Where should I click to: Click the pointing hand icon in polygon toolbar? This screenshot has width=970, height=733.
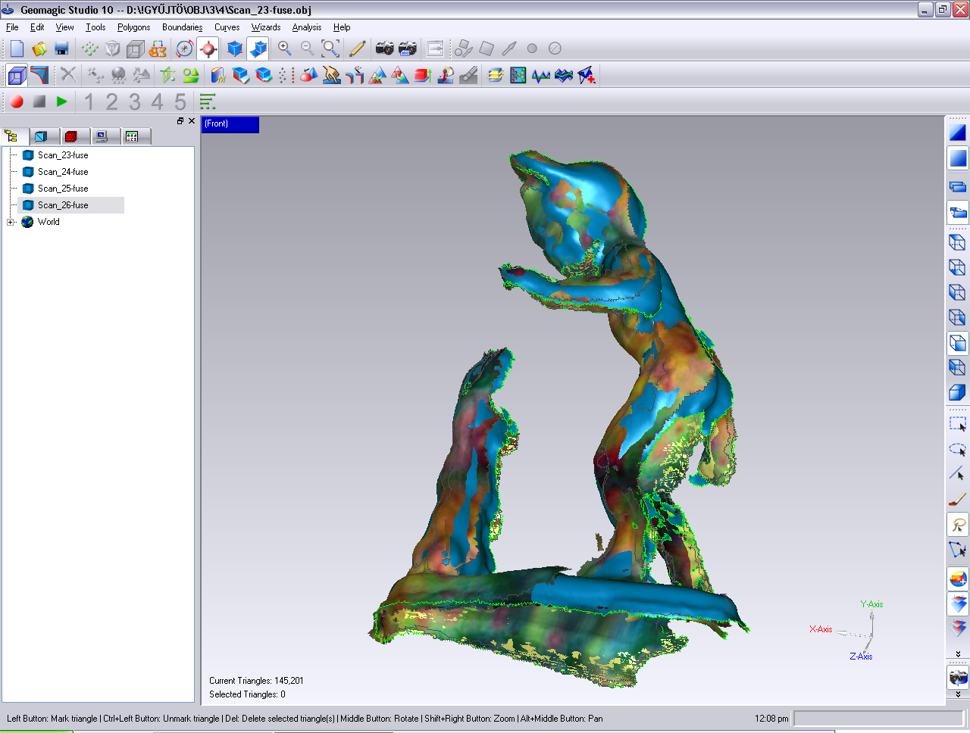click(x=331, y=75)
